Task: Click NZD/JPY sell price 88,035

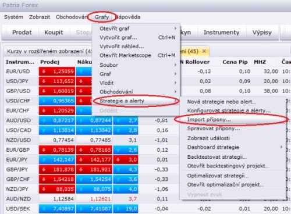Action: (57, 189)
